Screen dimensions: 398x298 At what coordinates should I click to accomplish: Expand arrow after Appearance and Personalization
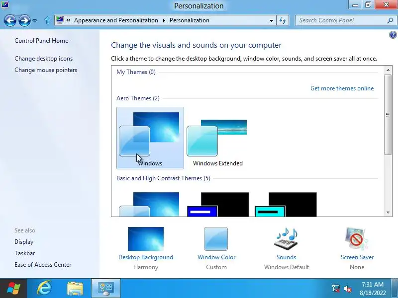164,20
